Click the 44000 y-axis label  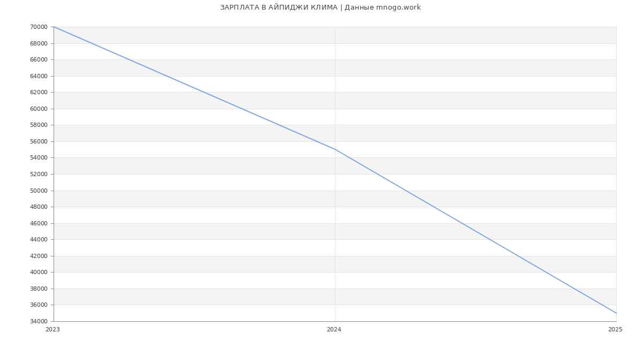click(39, 239)
